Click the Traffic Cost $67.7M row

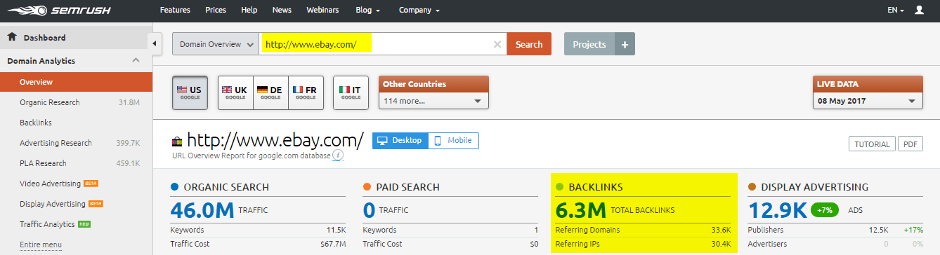tap(258, 244)
